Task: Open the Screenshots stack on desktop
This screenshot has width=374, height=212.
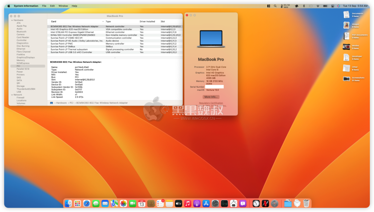Action: pos(346,79)
